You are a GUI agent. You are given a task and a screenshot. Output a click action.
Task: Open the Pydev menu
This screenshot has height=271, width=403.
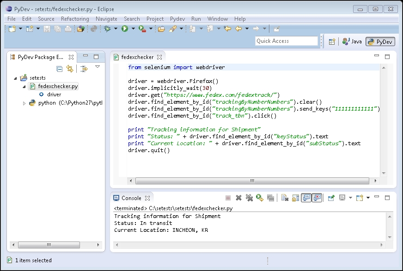pos(177,19)
